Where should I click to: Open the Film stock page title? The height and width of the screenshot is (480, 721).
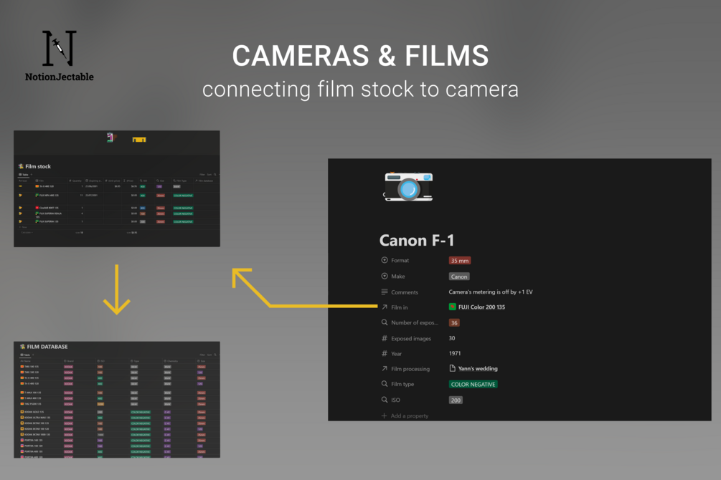pyautogui.click(x=38, y=166)
